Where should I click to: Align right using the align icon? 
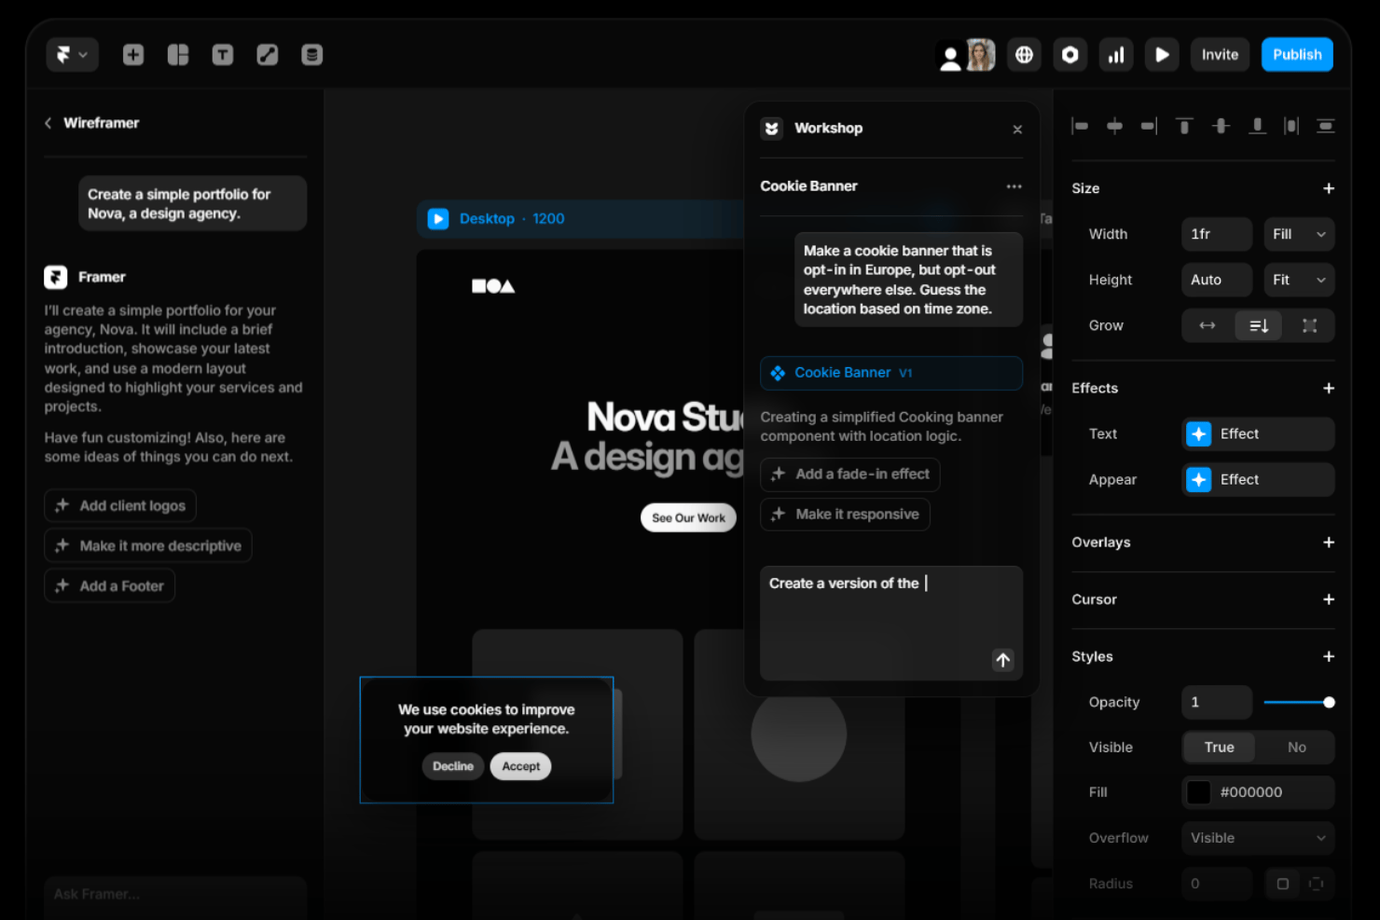pos(1149,126)
